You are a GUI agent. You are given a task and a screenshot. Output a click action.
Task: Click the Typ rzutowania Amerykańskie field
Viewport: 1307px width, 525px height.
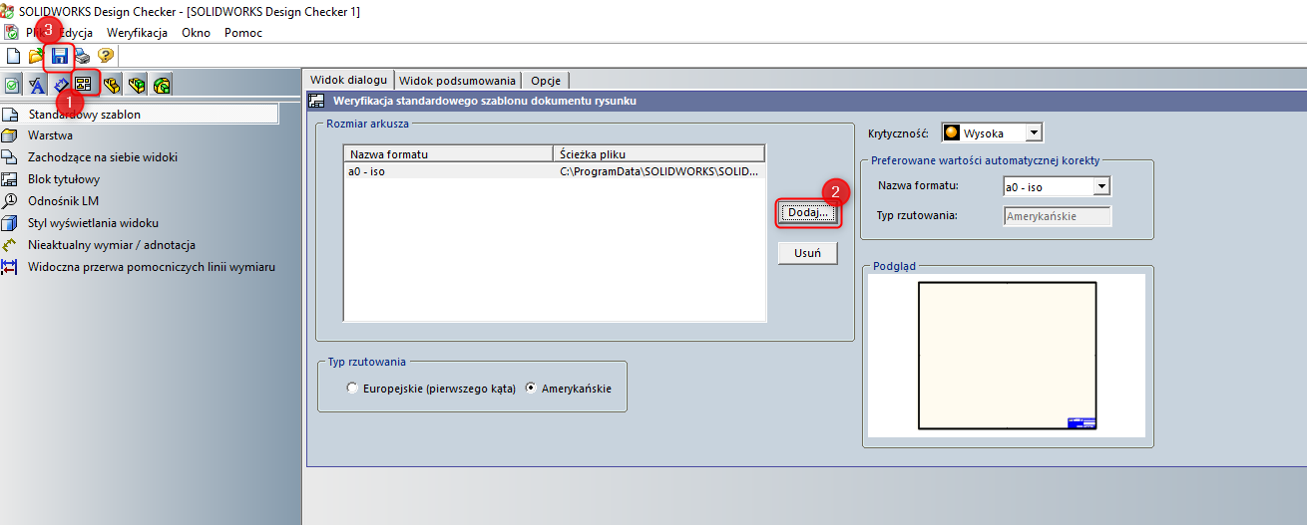point(1057,216)
